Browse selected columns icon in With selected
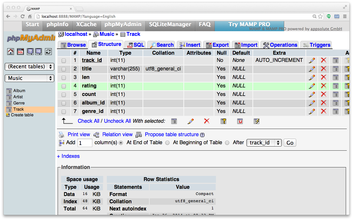 click(174, 121)
